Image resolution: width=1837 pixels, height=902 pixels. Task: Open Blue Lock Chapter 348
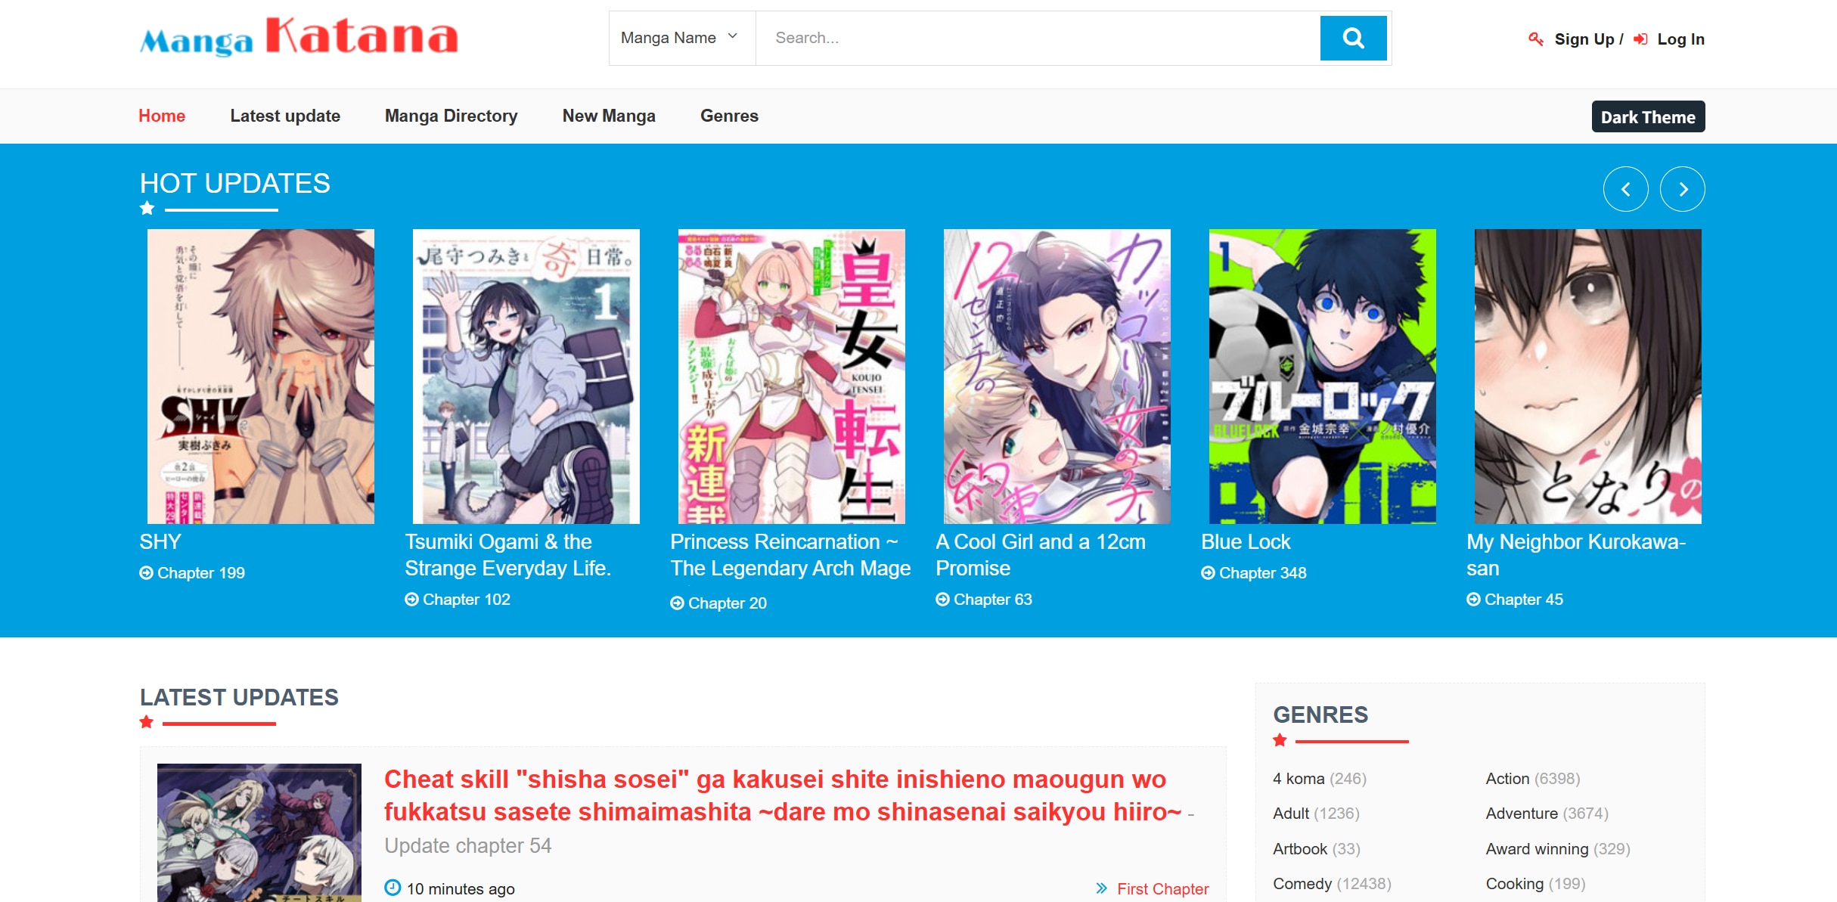[x=1263, y=573]
